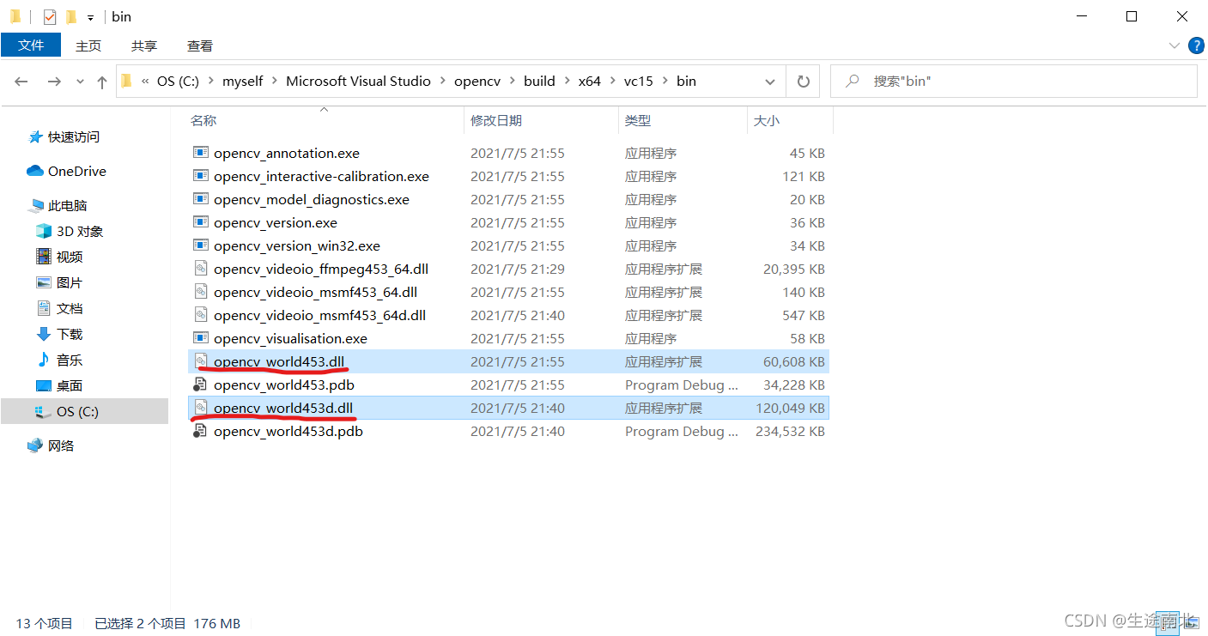Select opencv_world453d.dll file icon
The image size is (1208, 636).
201,408
